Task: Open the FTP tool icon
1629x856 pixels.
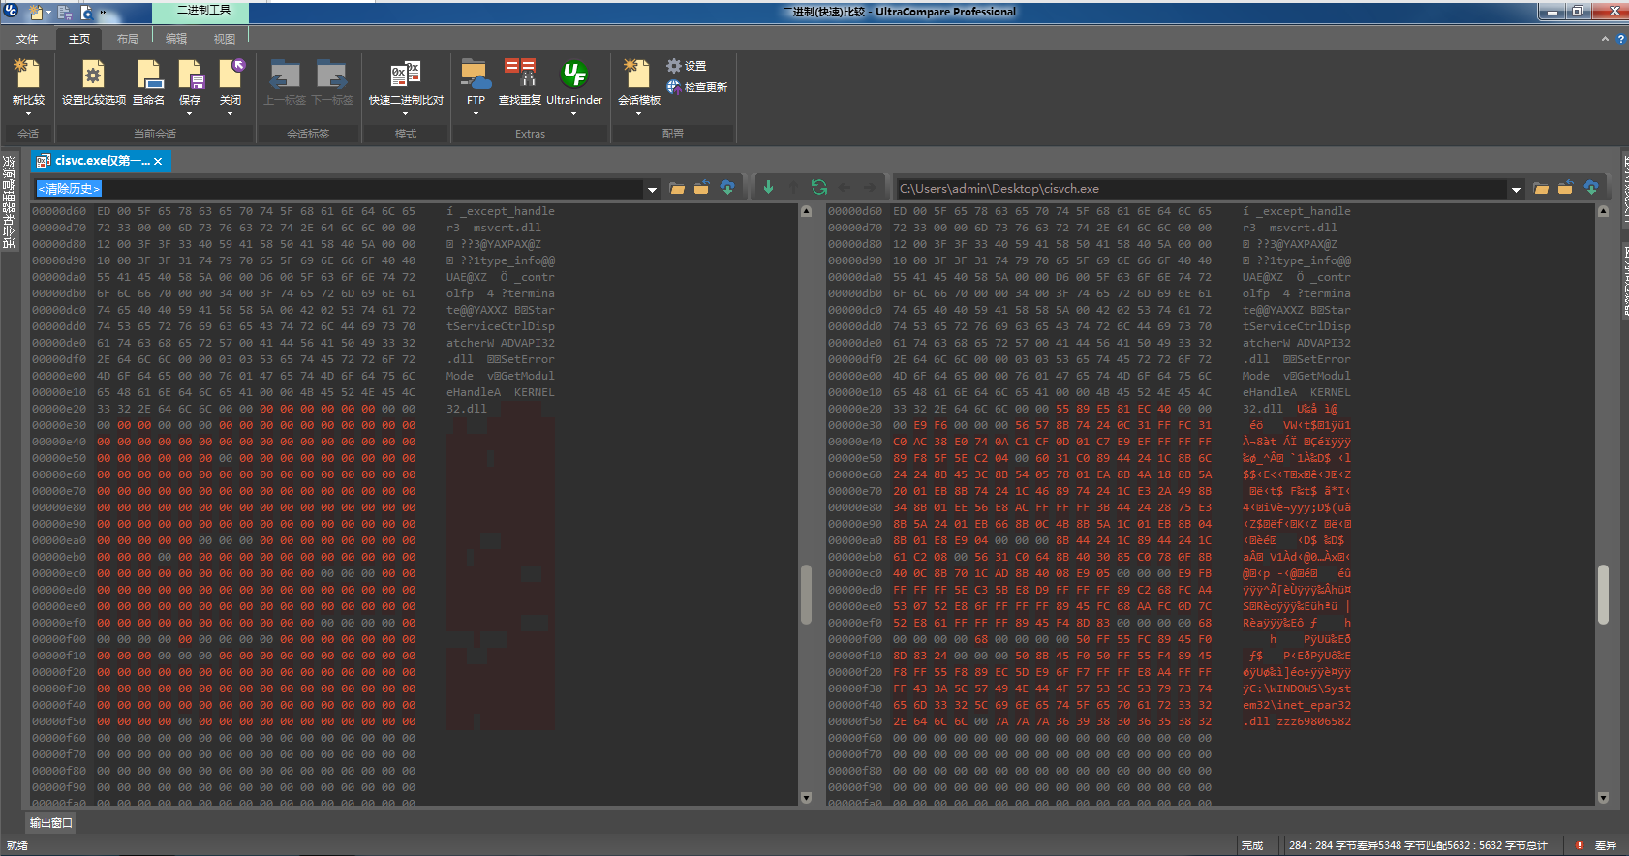Action: pos(476,75)
